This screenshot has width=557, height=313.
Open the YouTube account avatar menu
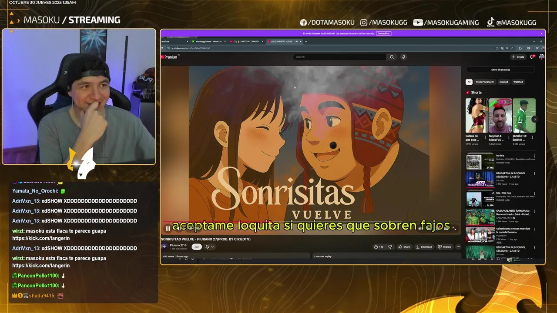541,57
